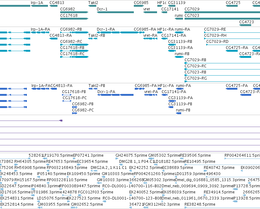
Task: Select the EST label "IP05140.5prime"
Action: coord(52,174)
